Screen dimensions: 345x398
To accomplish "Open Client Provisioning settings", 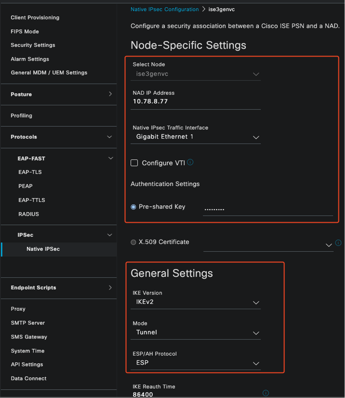I will point(35,18).
